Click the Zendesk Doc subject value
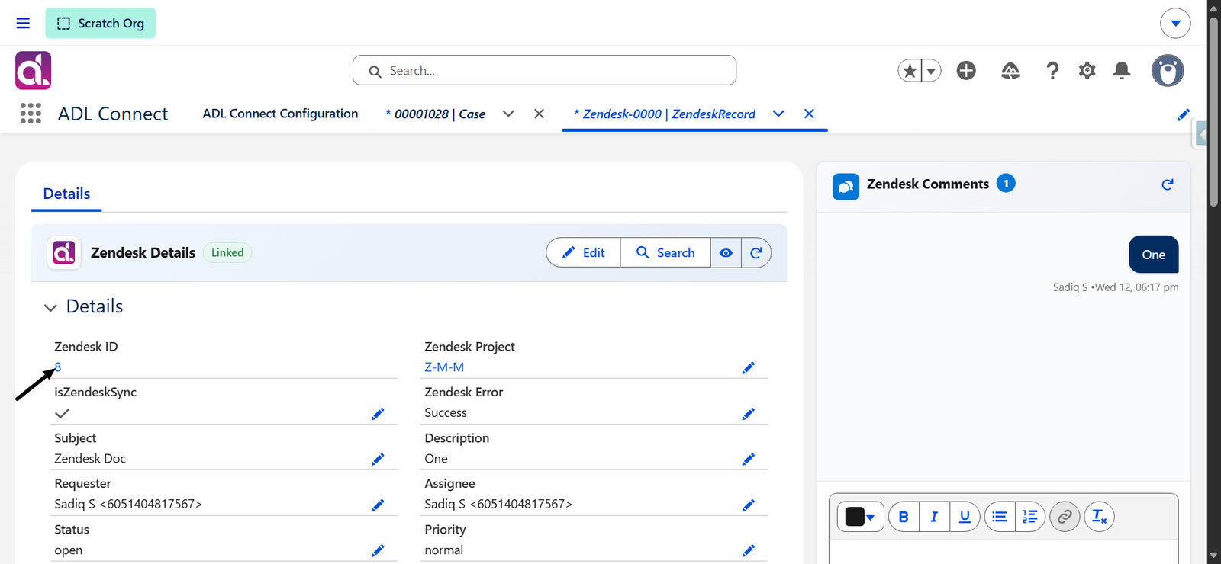The image size is (1221, 564). 90,459
